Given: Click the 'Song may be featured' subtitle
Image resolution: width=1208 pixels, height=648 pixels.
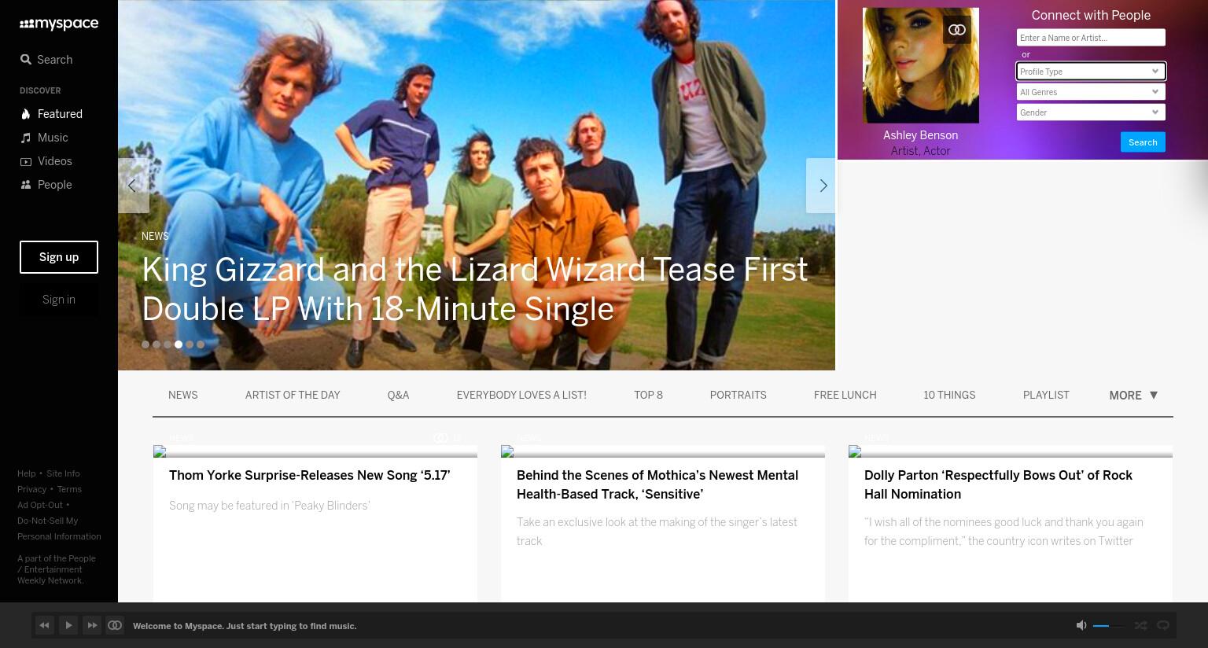Looking at the screenshot, I should (x=270, y=506).
